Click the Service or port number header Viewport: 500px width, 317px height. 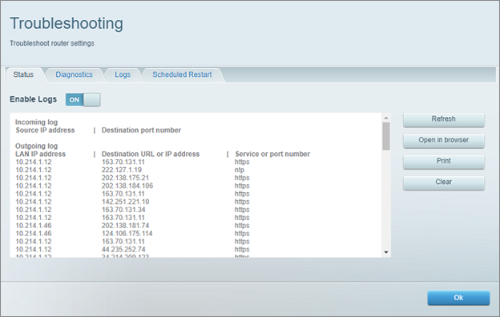click(272, 154)
